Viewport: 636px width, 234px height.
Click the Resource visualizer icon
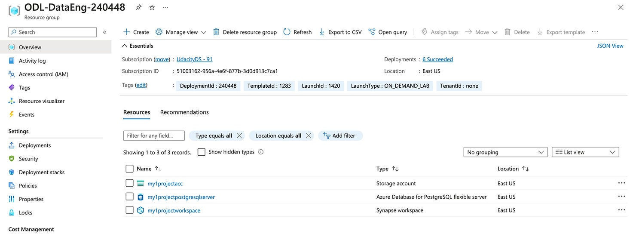pos(12,101)
